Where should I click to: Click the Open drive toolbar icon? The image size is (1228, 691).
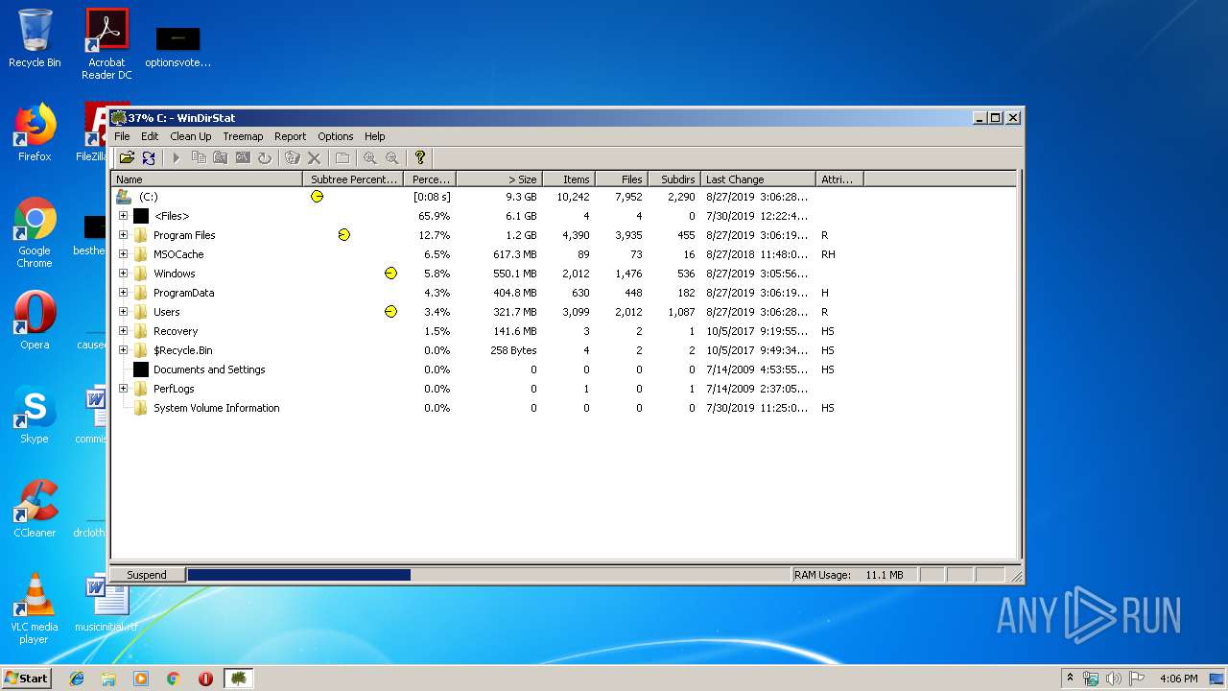(127, 157)
